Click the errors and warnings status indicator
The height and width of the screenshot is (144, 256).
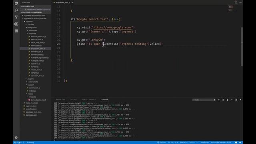pos(18,142)
